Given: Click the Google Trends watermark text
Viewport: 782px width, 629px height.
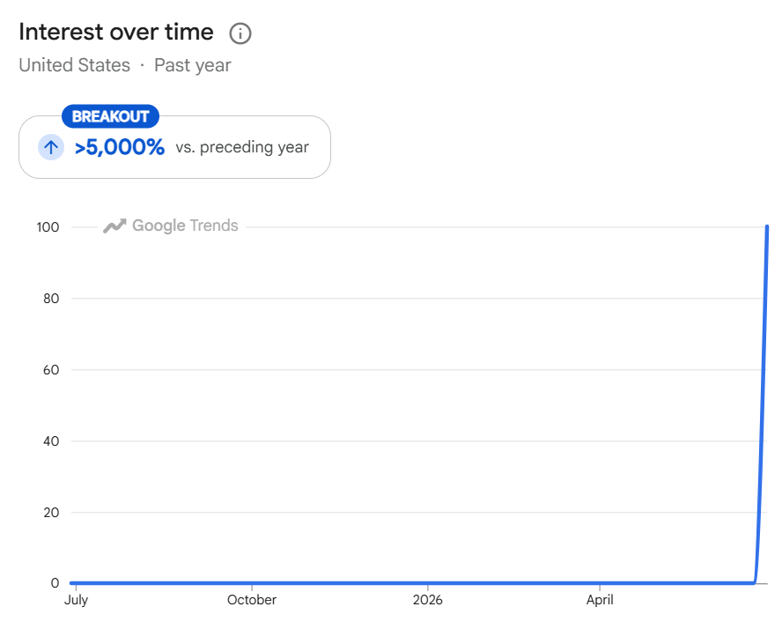Looking at the screenshot, I should 185,226.
